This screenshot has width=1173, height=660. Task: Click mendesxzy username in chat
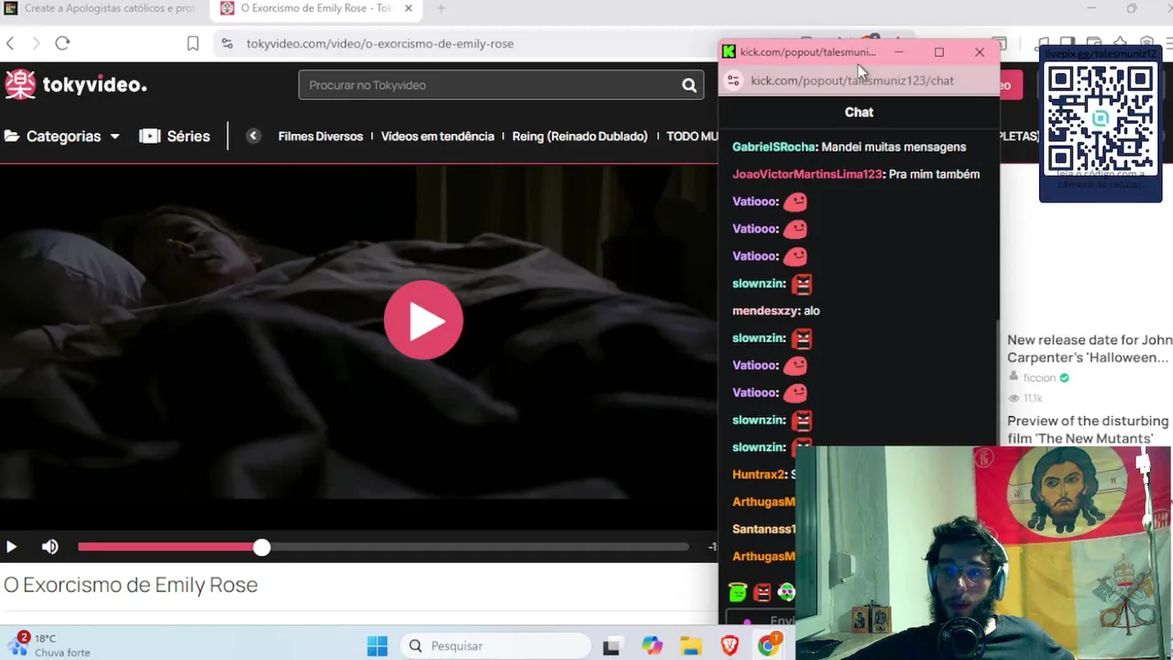coord(765,311)
